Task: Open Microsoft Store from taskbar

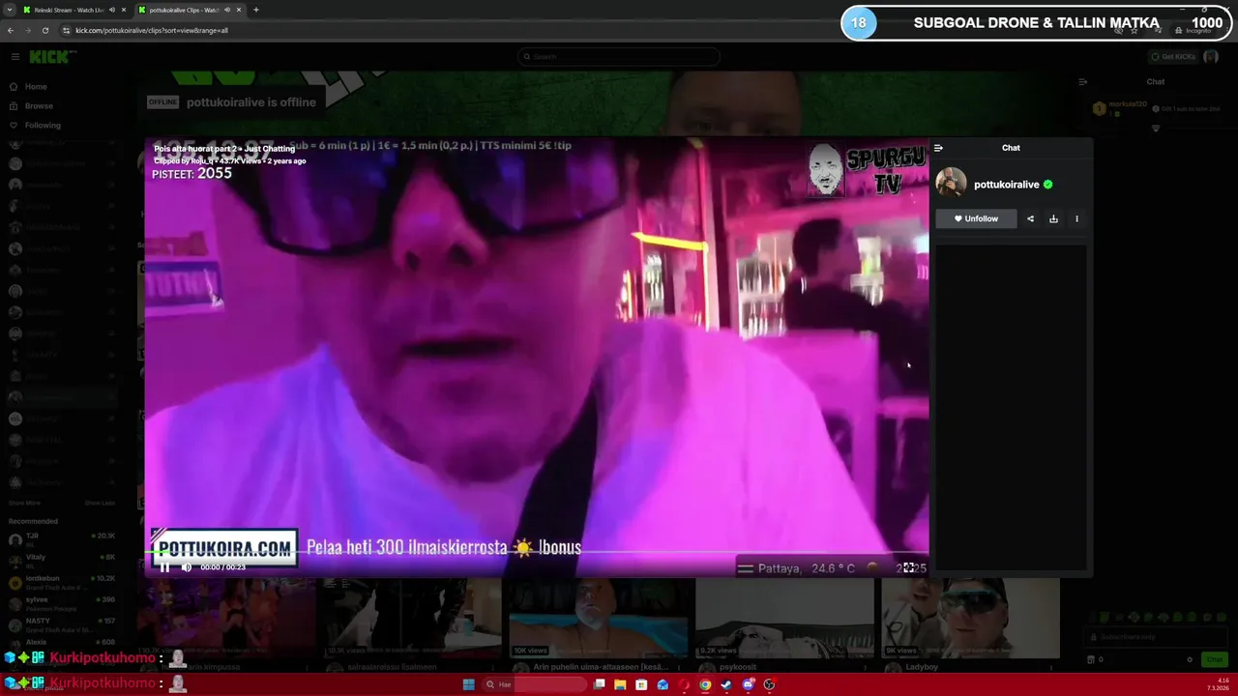Action: 641,684
